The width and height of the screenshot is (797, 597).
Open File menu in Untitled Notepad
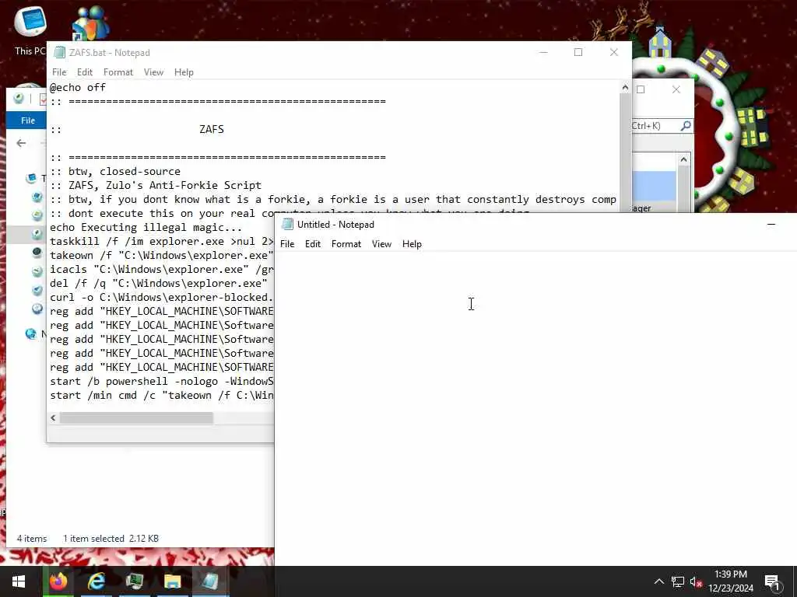287,243
